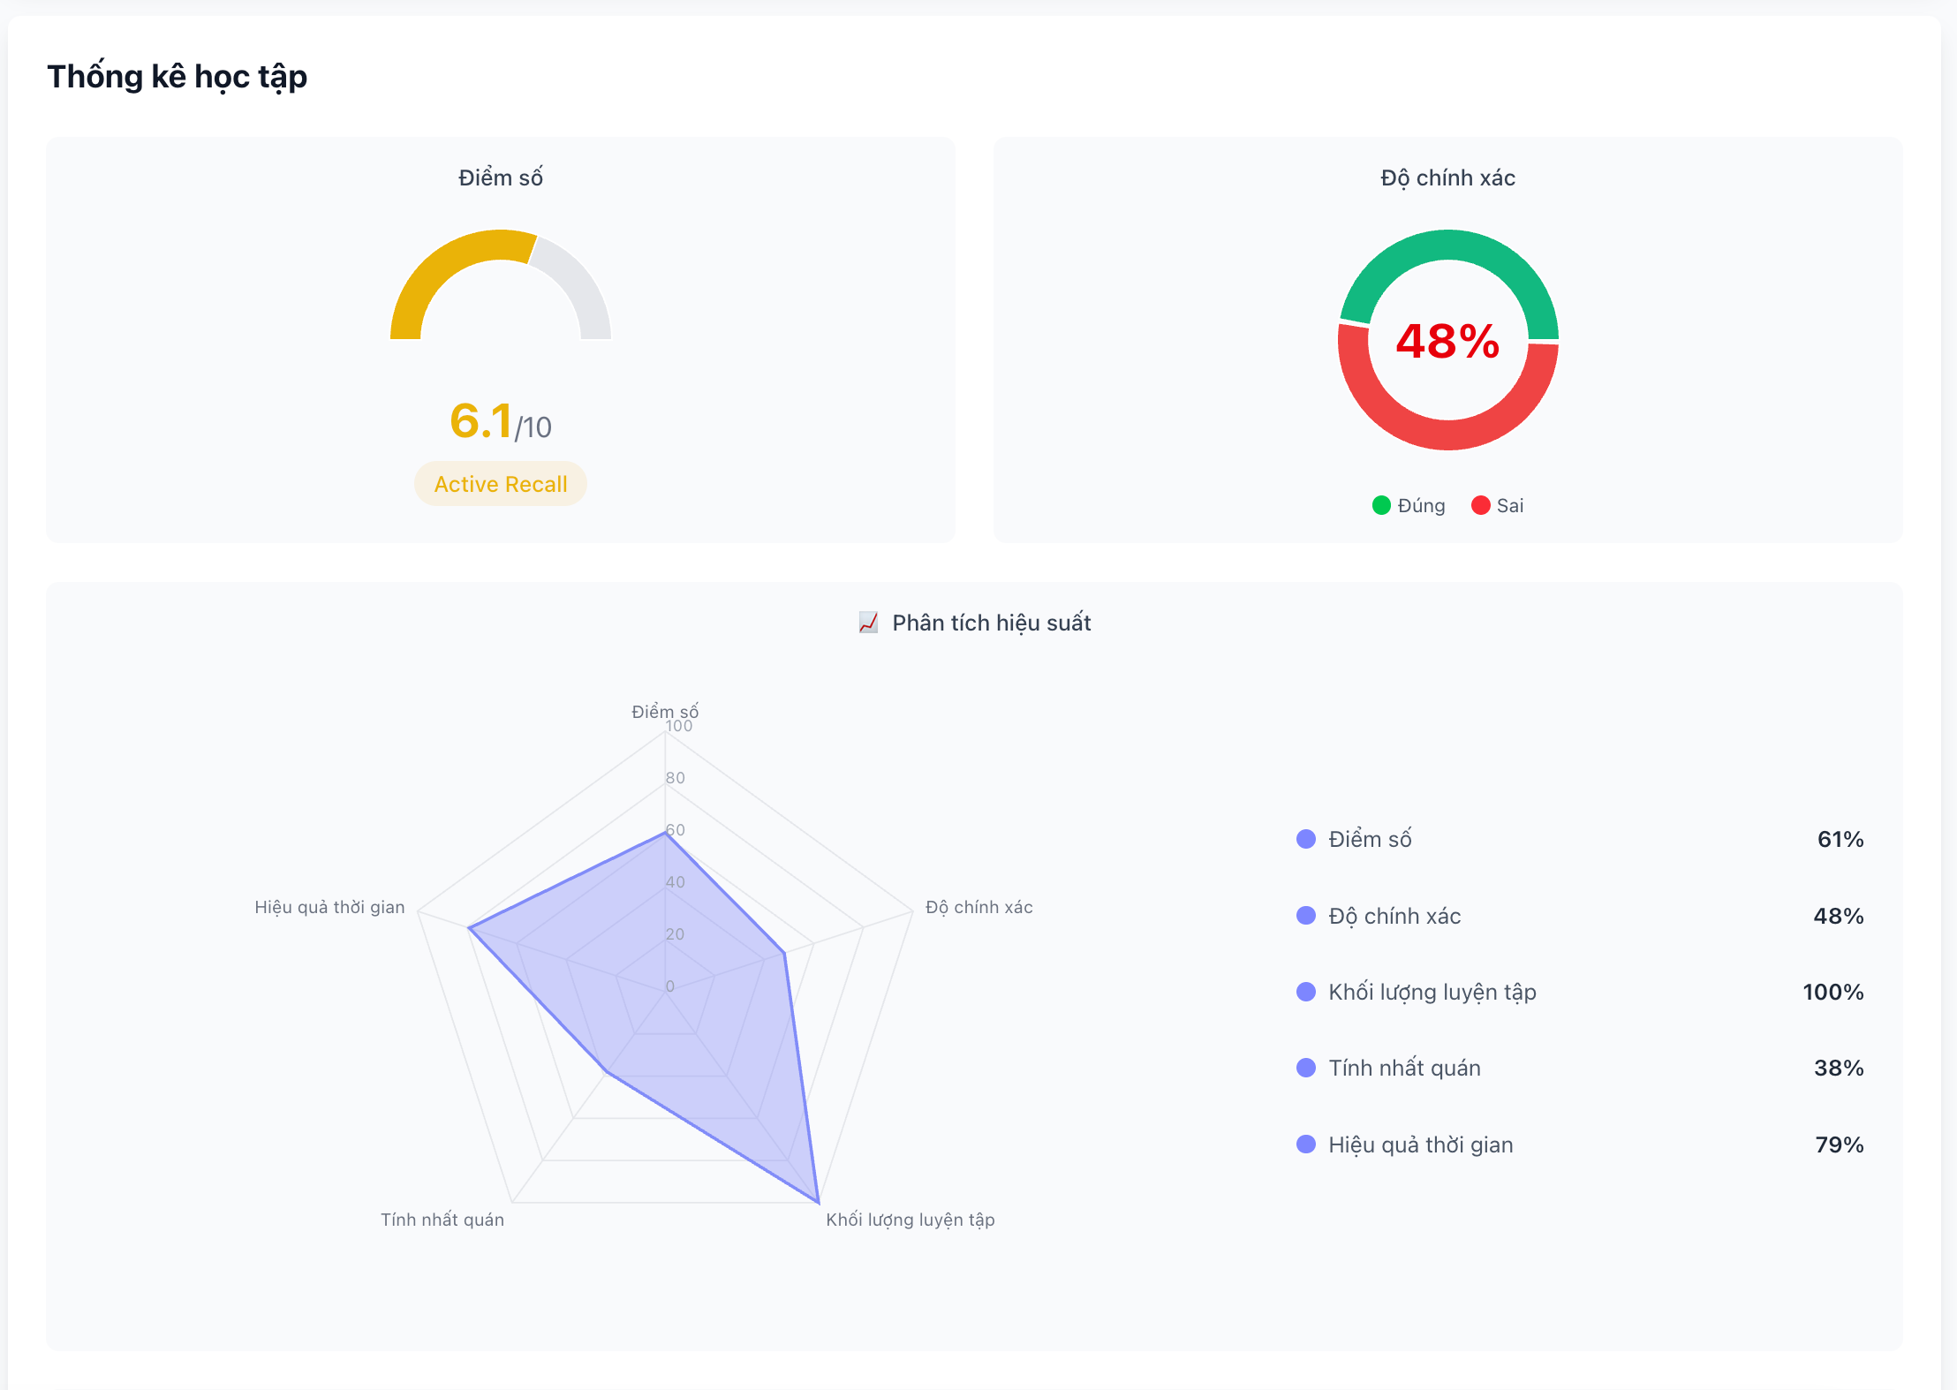
Task: Click the green Đúng legend dot
Action: [x=1381, y=505]
